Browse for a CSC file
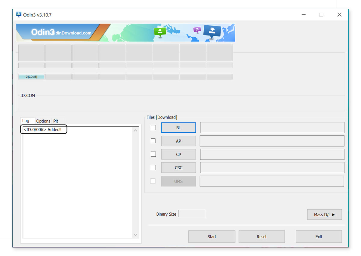Screen dimensions: 361x256 click(178, 168)
